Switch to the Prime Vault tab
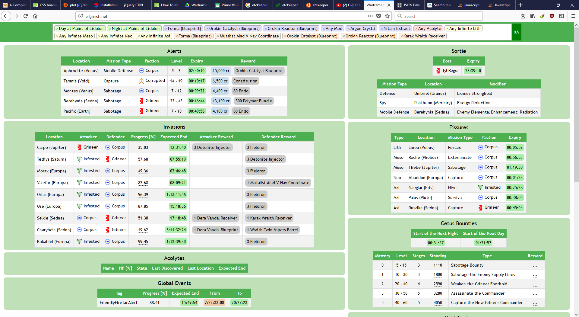The image size is (579, 317). (x=227, y=5)
